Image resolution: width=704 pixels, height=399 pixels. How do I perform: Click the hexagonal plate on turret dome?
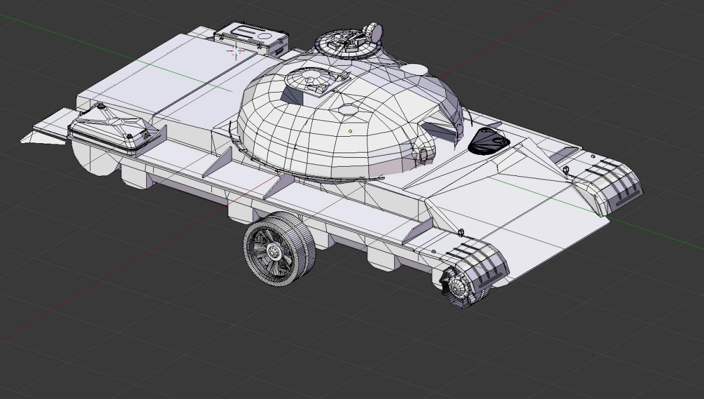coord(347,109)
